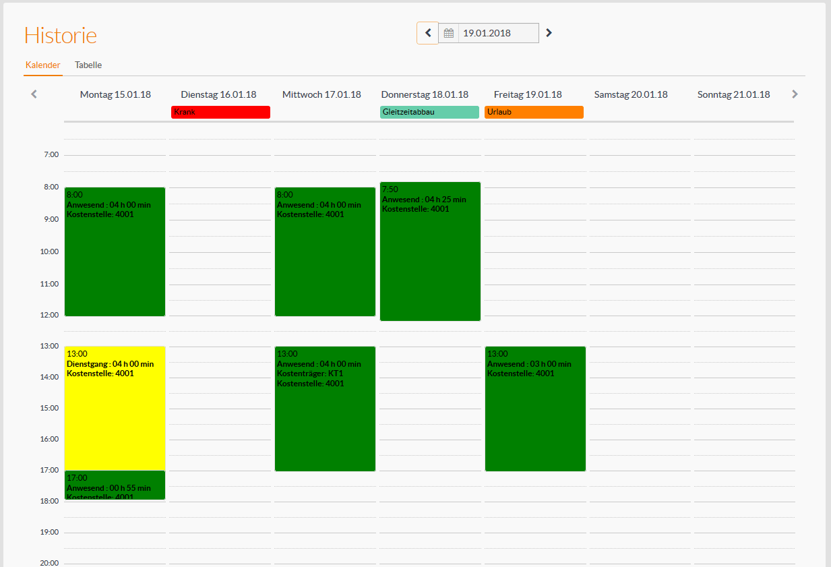Image resolution: width=831 pixels, height=567 pixels.
Task: Open Wednesday's 8:00 Anwesend block
Action: (325, 251)
